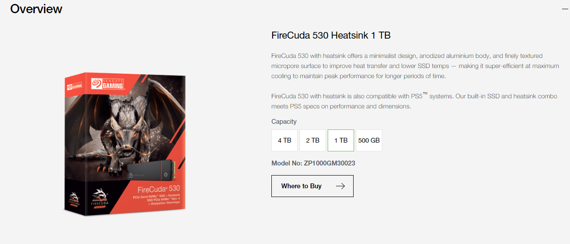Click the arrow icon in Where to Buy
Viewport: 570px width, 244px height.
click(x=340, y=186)
